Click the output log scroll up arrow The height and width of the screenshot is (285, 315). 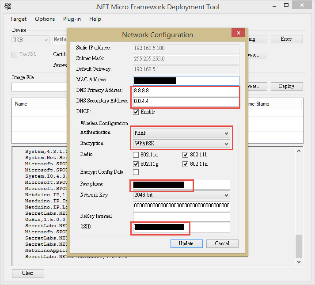tap(299, 151)
